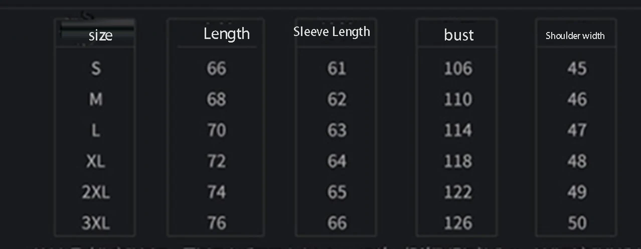Select length value 76 for 3XL
Screen dimensions: 641x249
217,223
